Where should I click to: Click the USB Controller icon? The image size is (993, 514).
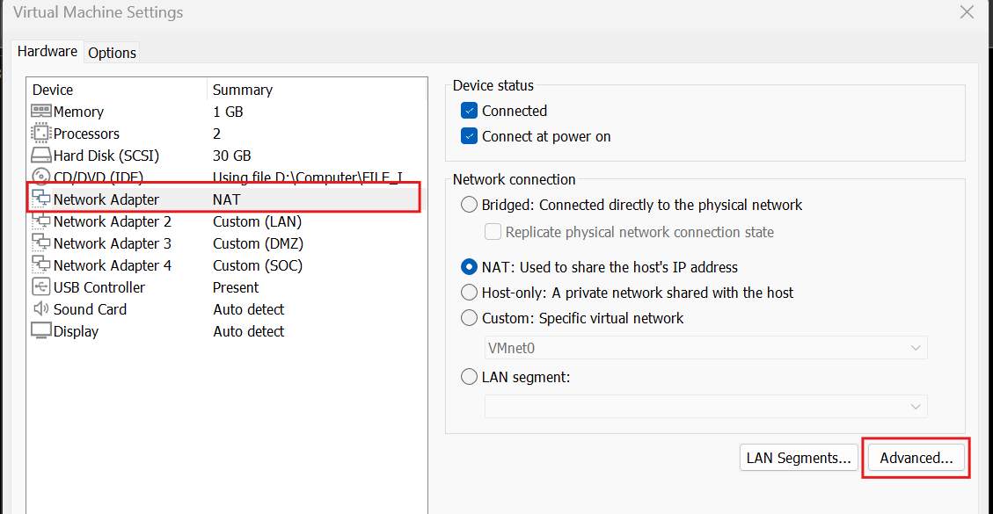pyautogui.click(x=41, y=287)
